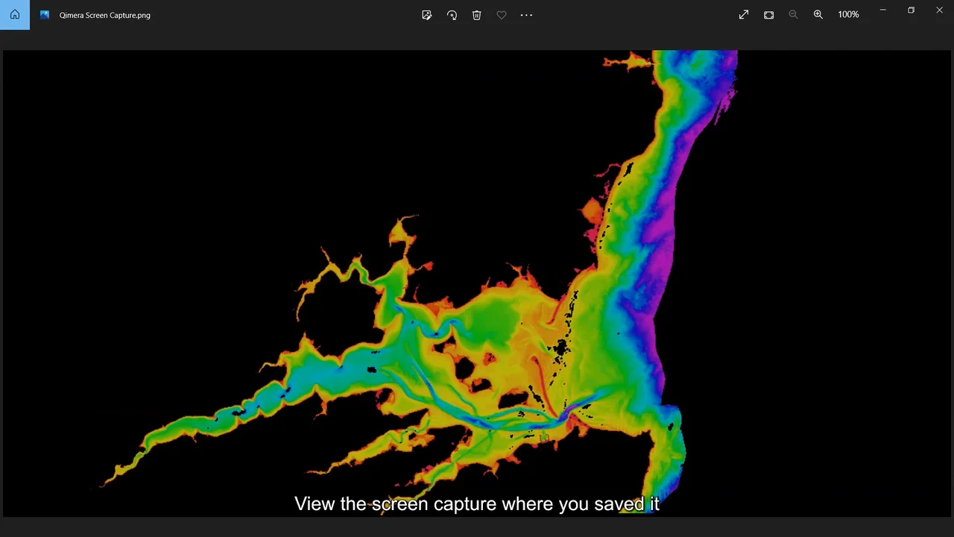Viewport: 954px width, 537px height.
Task: Zoom out of the image
Action: 793,15
